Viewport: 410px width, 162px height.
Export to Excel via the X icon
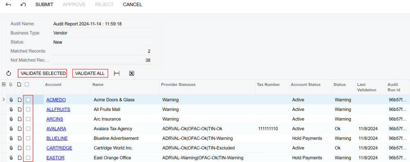pyautogui.click(x=132, y=73)
